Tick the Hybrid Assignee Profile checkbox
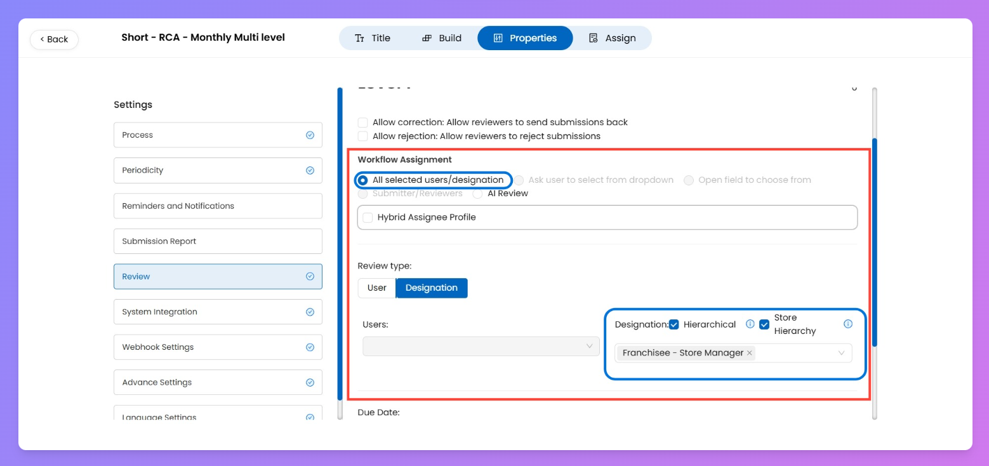989x466 pixels. point(368,218)
